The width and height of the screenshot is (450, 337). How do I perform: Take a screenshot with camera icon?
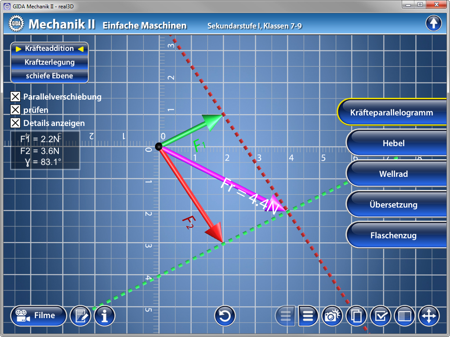332,316
